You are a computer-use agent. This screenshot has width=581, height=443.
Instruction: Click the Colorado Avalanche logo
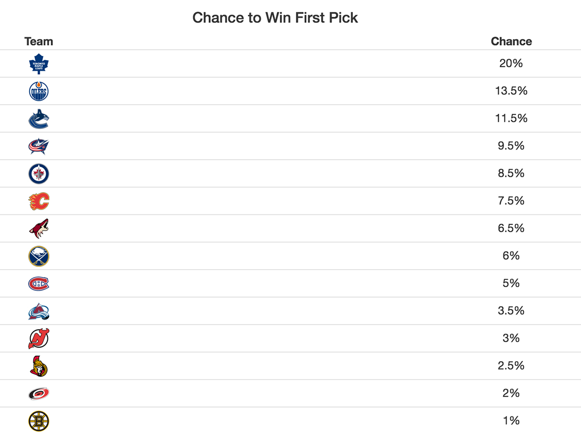click(39, 311)
